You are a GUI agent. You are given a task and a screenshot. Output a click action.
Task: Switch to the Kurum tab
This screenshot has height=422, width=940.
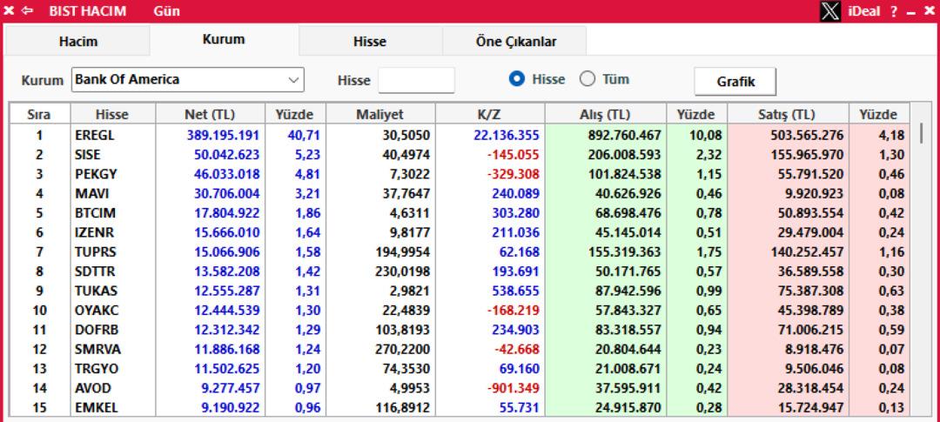(x=224, y=39)
